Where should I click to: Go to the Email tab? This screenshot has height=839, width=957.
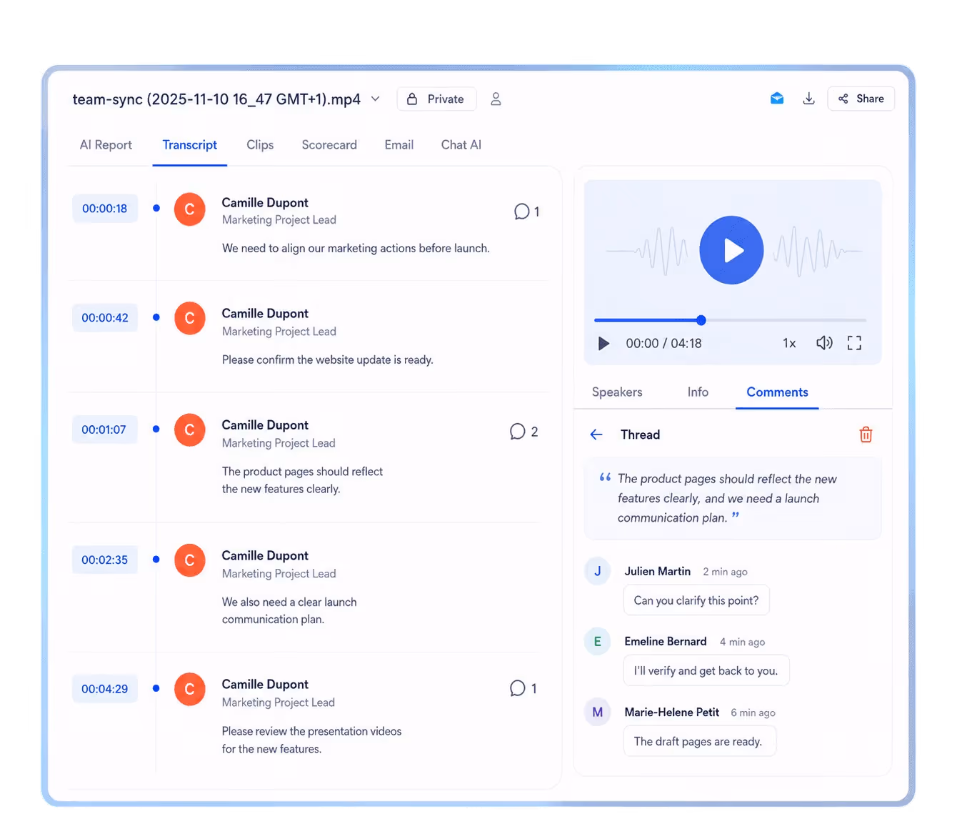[x=399, y=144]
